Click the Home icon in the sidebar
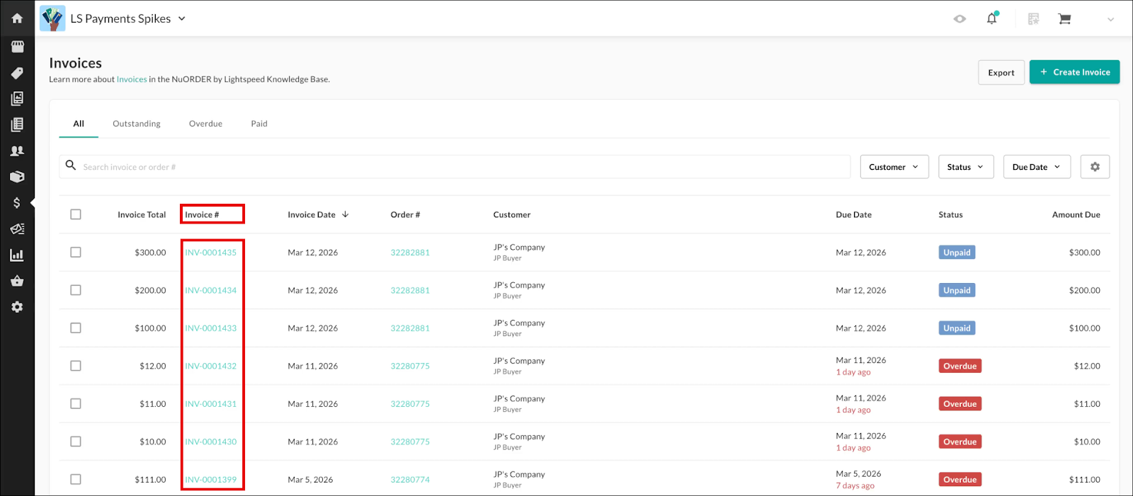1133x496 pixels. [x=17, y=18]
